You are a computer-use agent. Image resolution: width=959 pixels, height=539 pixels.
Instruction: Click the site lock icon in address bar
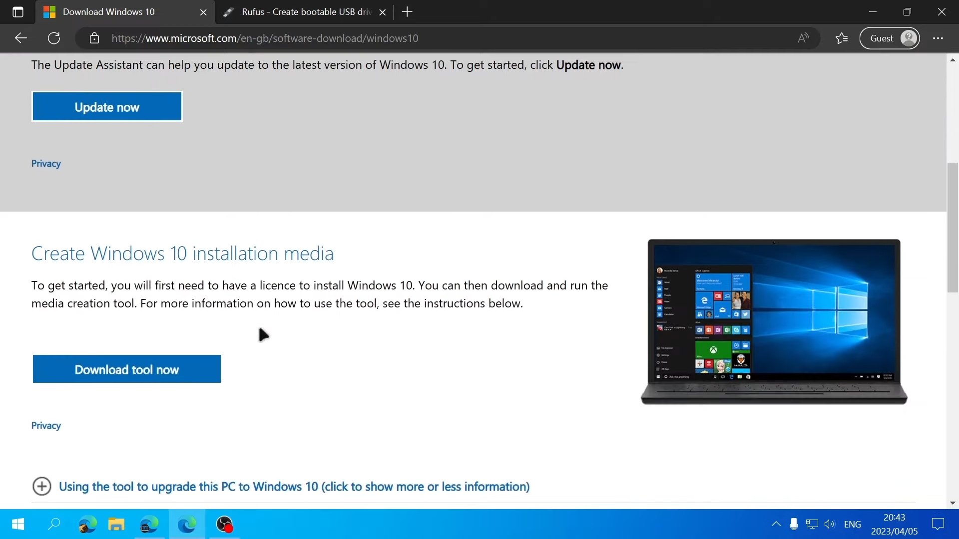coord(94,38)
